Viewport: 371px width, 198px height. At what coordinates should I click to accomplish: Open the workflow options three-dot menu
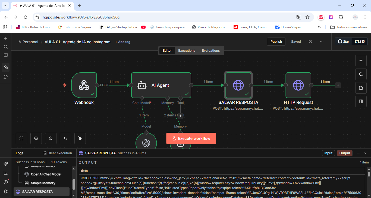coord(322,42)
